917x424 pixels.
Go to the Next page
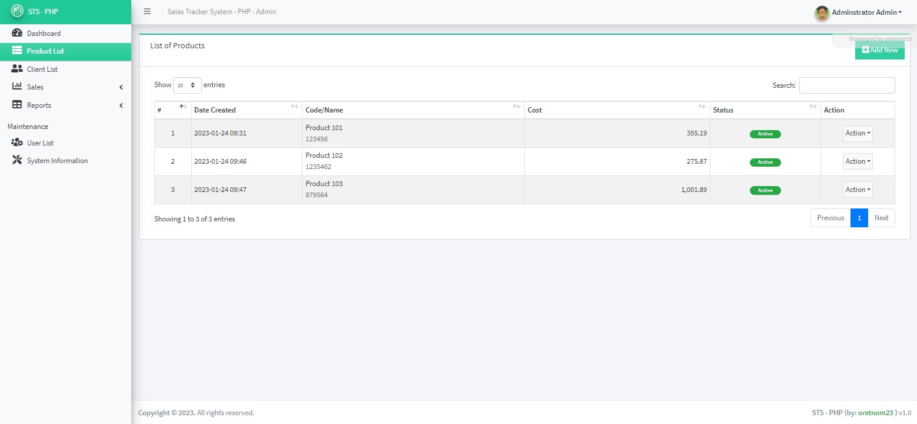[x=881, y=218]
